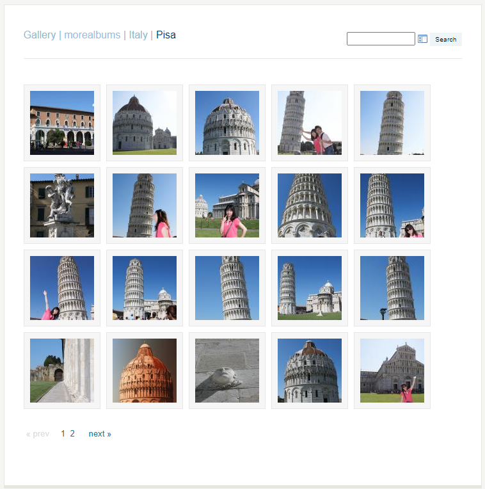Image resolution: width=485 pixels, height=489 pixels.
Task: Open the orange arcaded building thumbnail
Action: 62,123
